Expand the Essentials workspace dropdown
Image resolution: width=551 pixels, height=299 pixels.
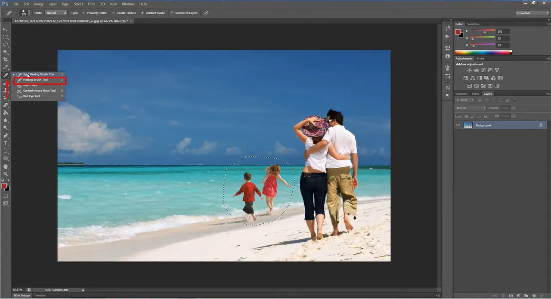point(532,13)
